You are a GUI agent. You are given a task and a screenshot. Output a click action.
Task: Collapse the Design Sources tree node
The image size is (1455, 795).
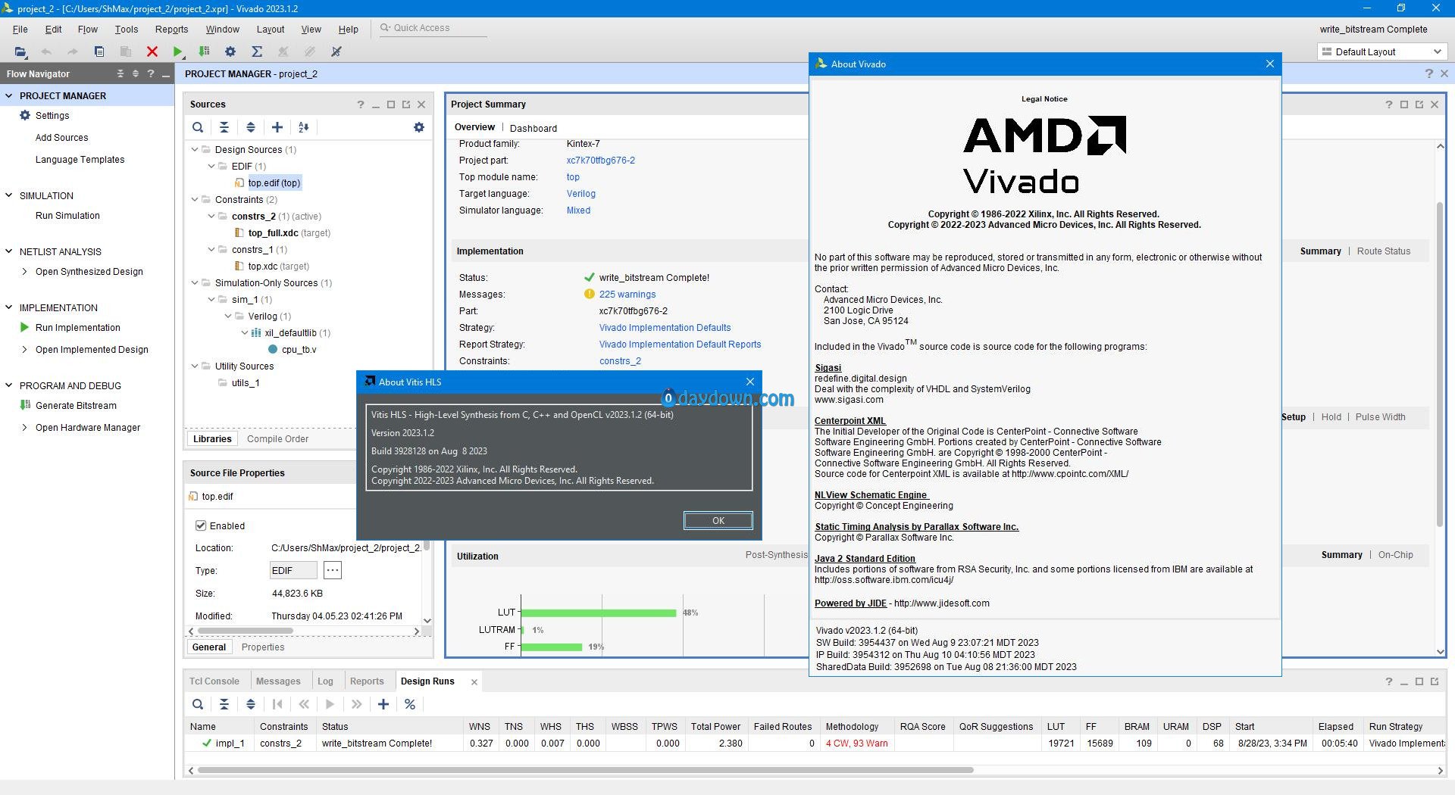coord(195,149)
